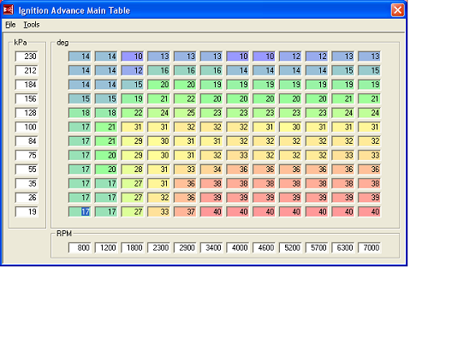The width and height of the screenshot is (452, 339).
Task: Select the 212 kPa axis field
Action: [27, 70]
